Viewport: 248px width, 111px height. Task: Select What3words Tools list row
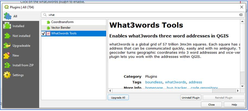click(x=74, y=33)
